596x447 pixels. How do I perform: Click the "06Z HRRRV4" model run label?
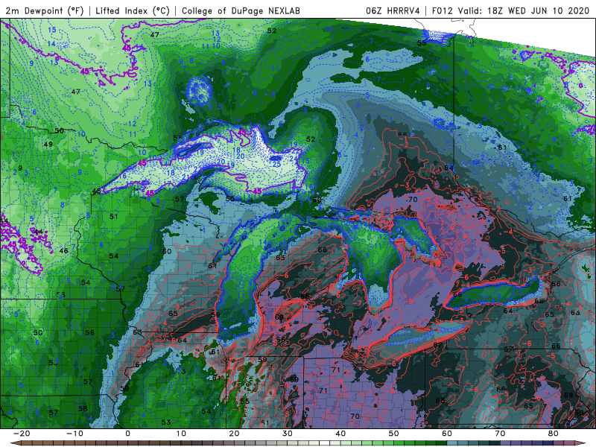[393, 10]
